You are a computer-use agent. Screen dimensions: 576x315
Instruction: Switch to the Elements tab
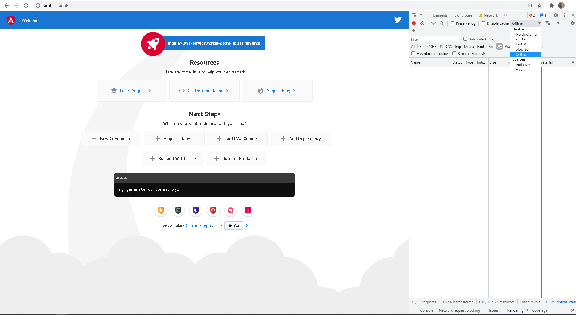pos(440,15)
